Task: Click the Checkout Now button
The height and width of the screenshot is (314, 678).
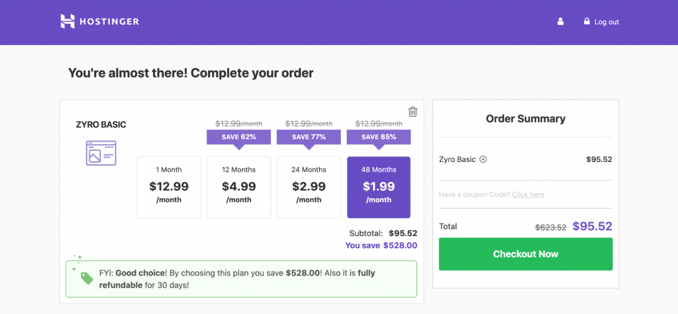Action: [526, 254]
